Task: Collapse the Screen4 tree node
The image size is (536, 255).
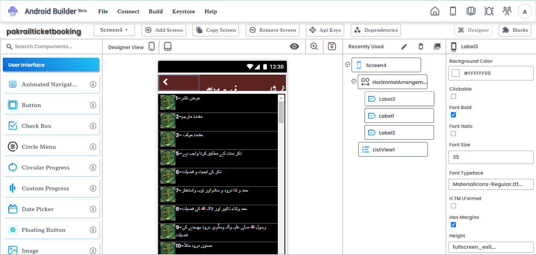Action: click(x=347, y=64)
